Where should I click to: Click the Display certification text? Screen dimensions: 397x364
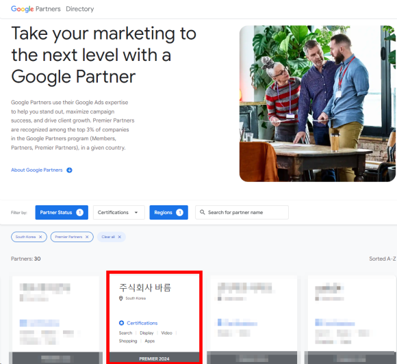(146, 333)
